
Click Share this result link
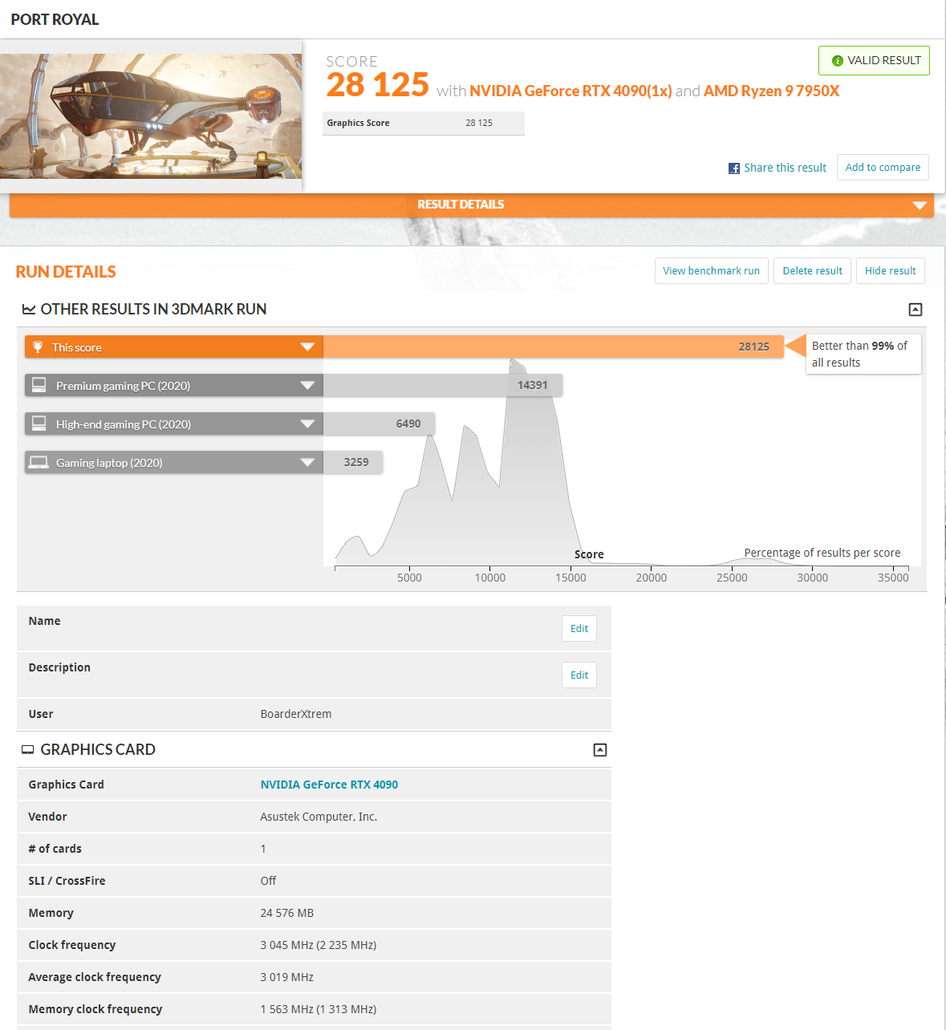(x=785, y=168)
